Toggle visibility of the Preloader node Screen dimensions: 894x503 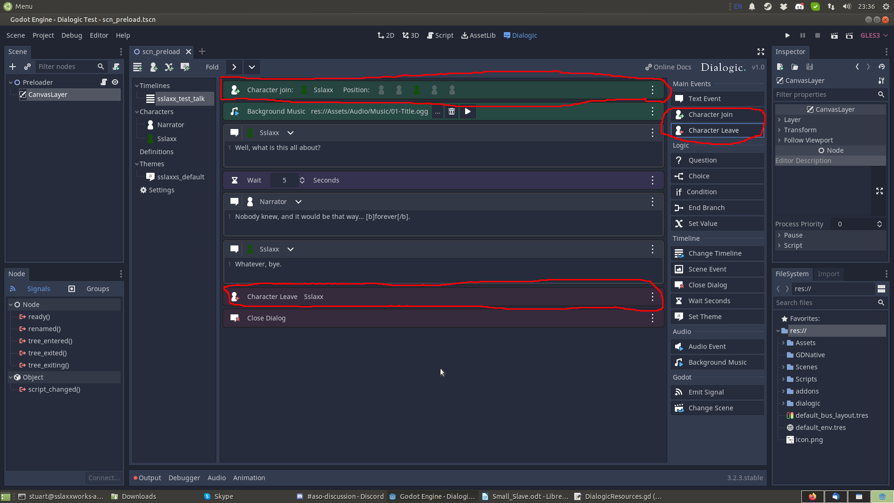click(115, 82)
